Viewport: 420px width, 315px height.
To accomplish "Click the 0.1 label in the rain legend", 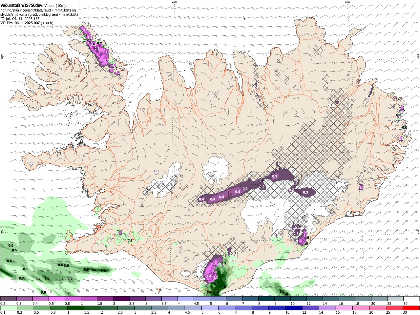I will coord(3,313).
